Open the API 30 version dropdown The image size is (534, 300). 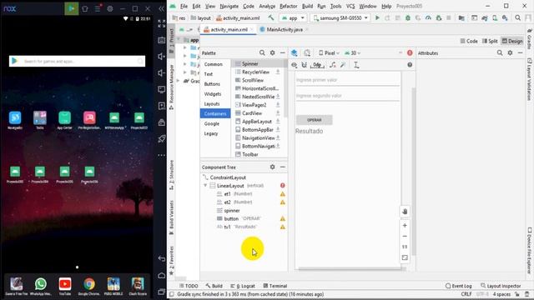pos(352,53)
